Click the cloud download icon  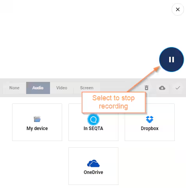pos(162,88)
